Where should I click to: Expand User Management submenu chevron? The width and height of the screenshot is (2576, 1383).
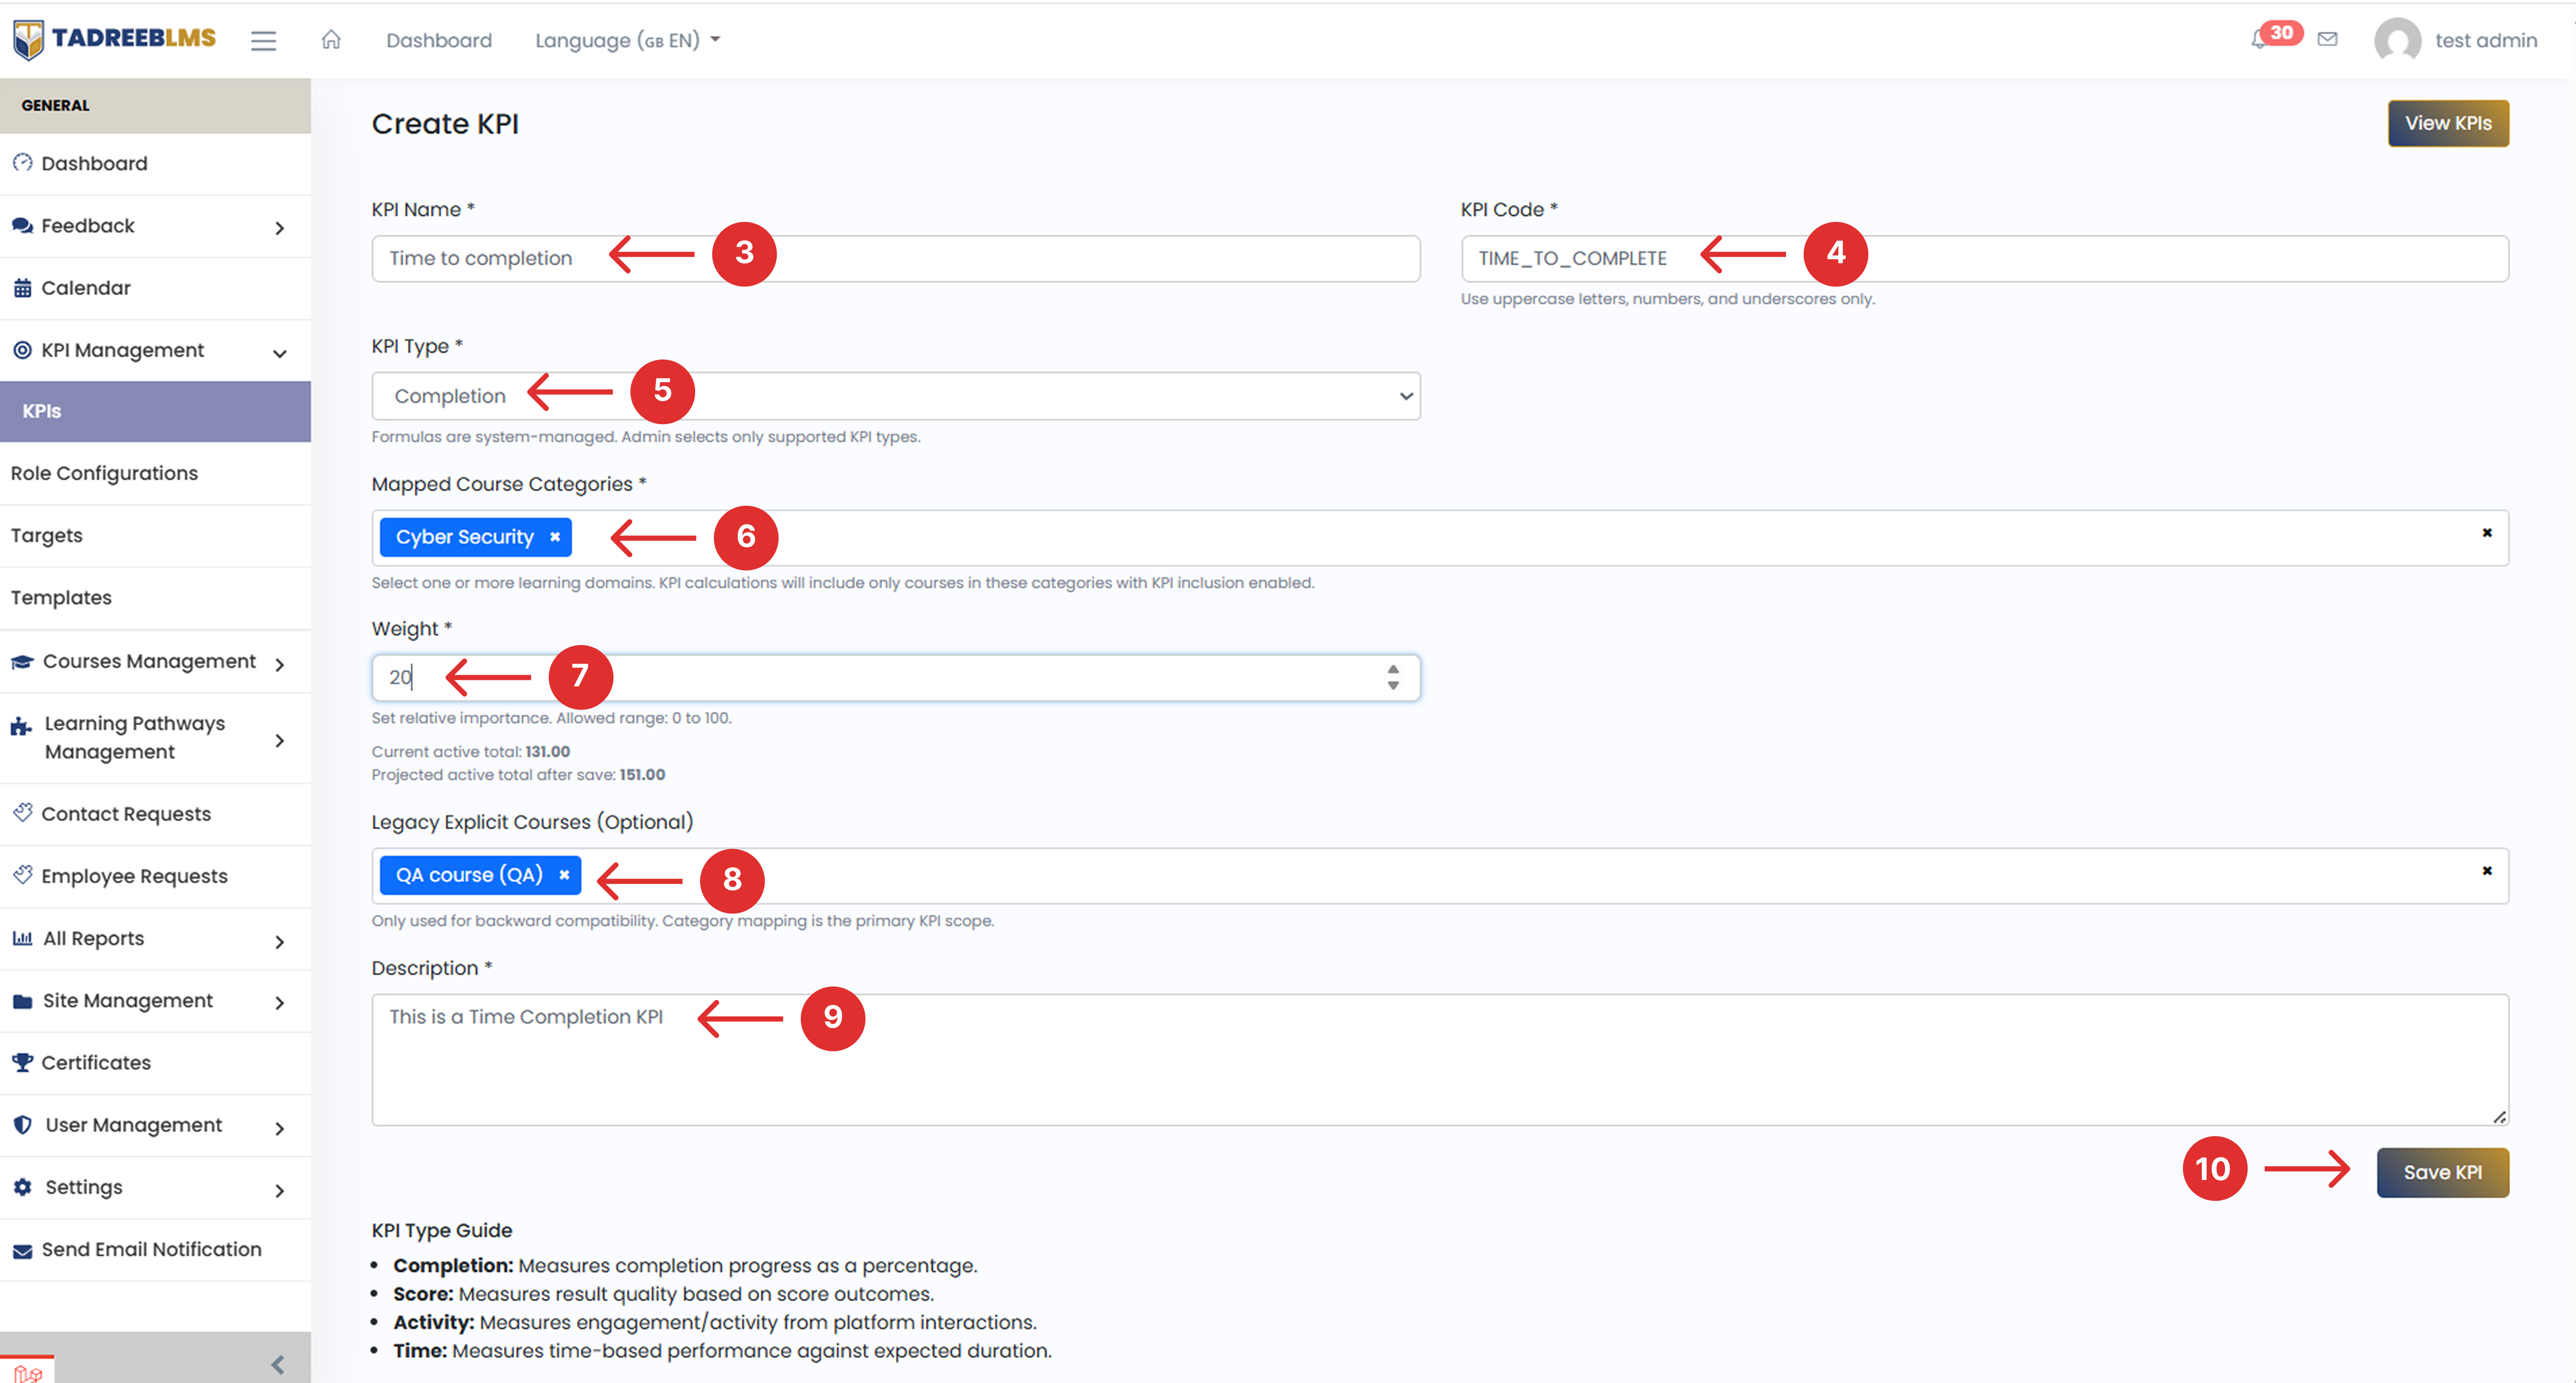tap(279, 1128)
